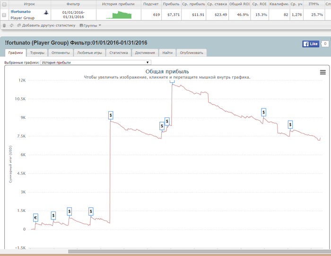Viewport: 331px width, 256px height.
Task: Click the Общая прибыль chart title
Action: click(x=167, y=71)
